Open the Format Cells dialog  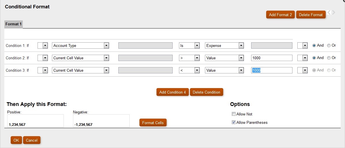click(153, 123)
